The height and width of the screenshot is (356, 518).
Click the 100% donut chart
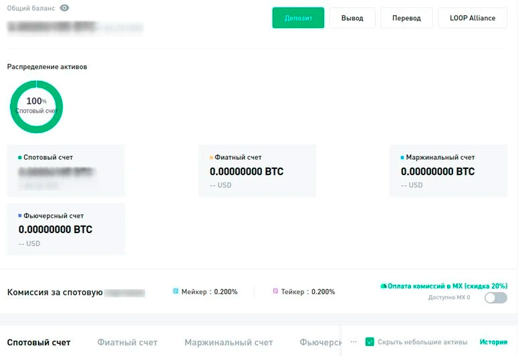tap(36, 106)
